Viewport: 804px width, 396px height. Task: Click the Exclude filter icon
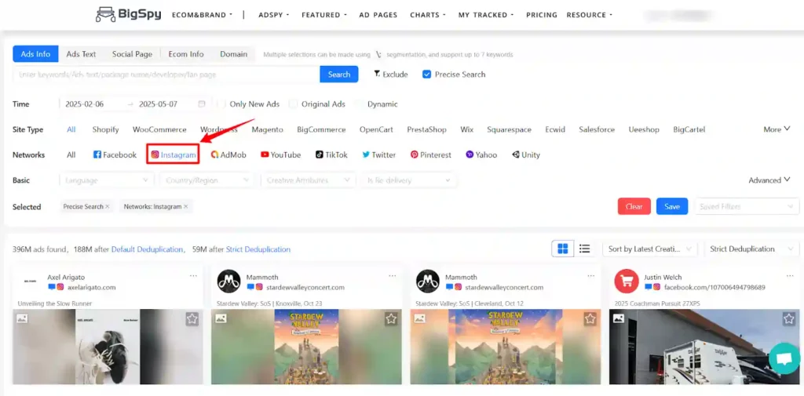(x=378, y=74)
